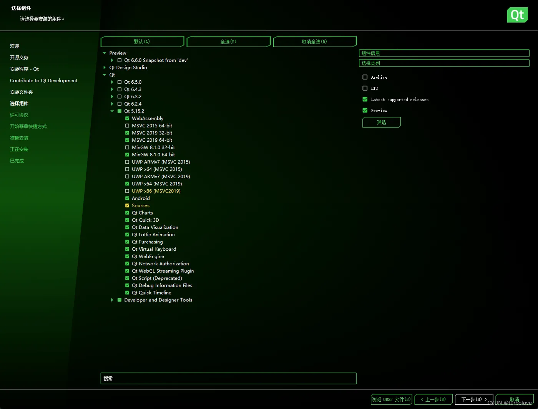Expand Qt 6.6.0 Snapshot from 'dev'
This screenshot has width=538, height=409.
(x=112, y=60)
